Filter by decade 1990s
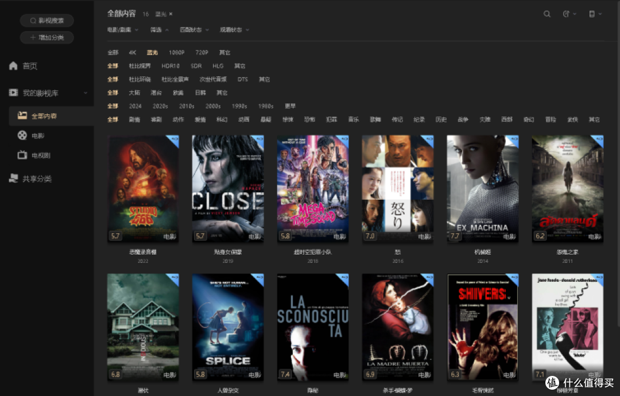Image resolution: width=620 pixels, height=396 pixels. (x=239, y=106)
